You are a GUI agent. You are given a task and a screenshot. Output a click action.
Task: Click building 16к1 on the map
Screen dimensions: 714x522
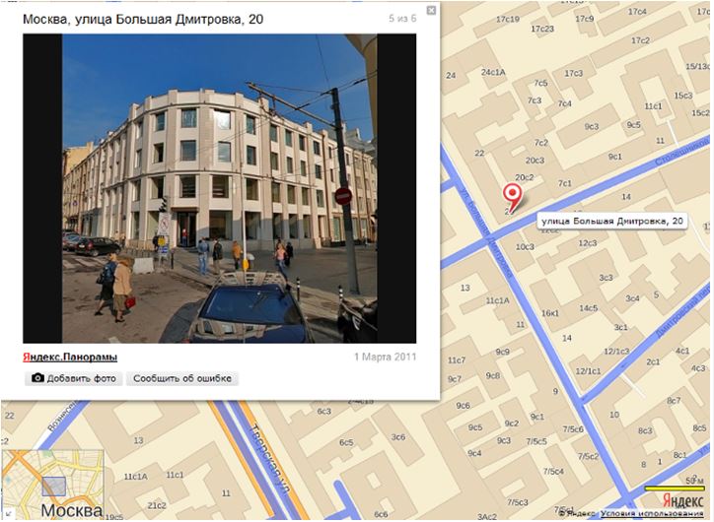(550, 312)
